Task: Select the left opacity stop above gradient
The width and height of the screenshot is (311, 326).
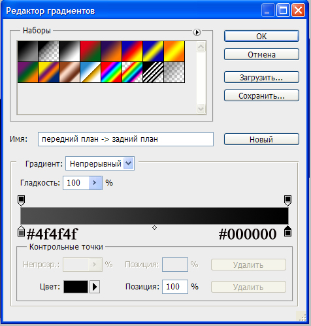Action: coord(21,201)
